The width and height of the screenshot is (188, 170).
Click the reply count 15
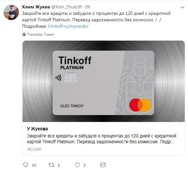tap(34, 165)
